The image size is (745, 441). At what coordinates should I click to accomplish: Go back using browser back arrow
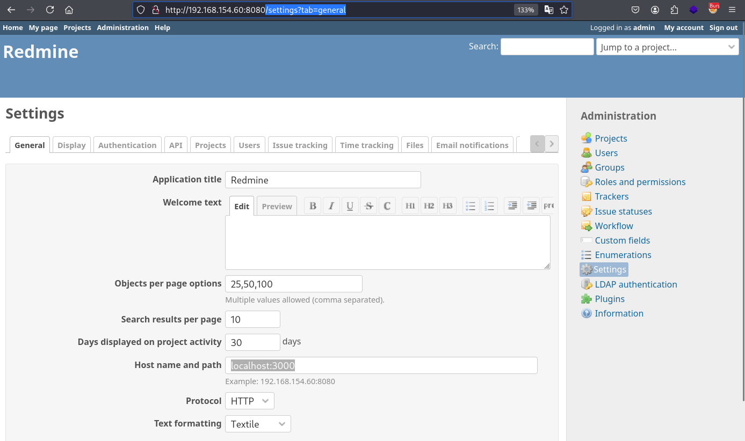(11, 10)
